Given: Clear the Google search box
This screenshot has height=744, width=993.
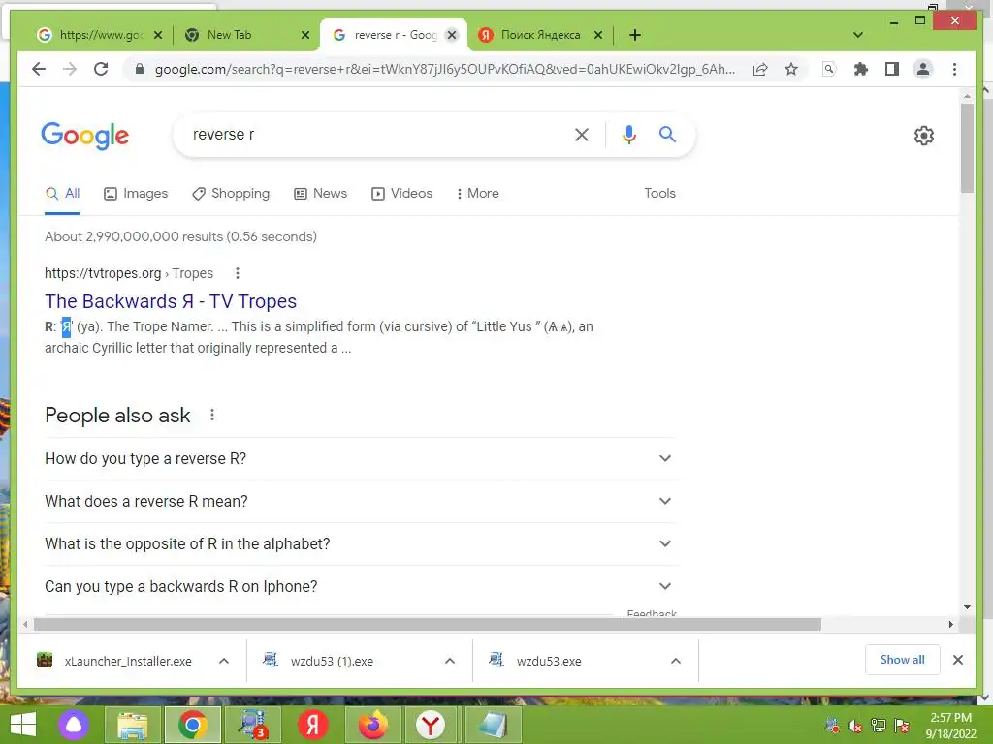Looking at the screenshot, I should click(582, 135).
